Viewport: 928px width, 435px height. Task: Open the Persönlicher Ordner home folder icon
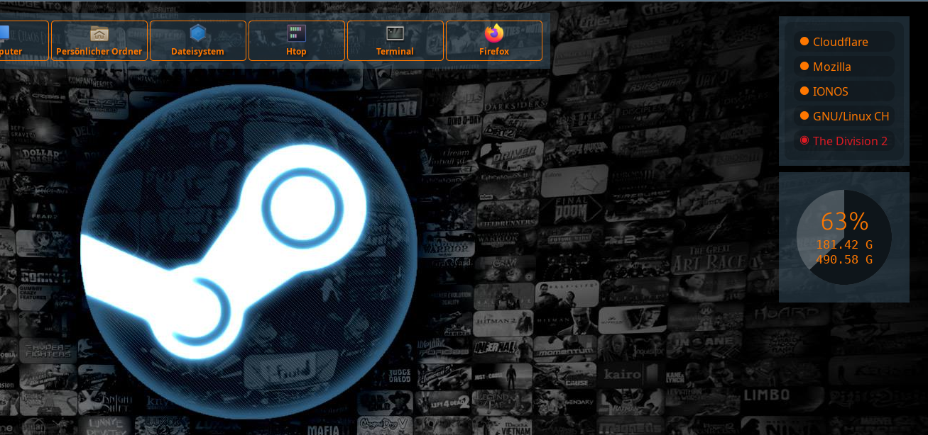(x=99, y=33)
